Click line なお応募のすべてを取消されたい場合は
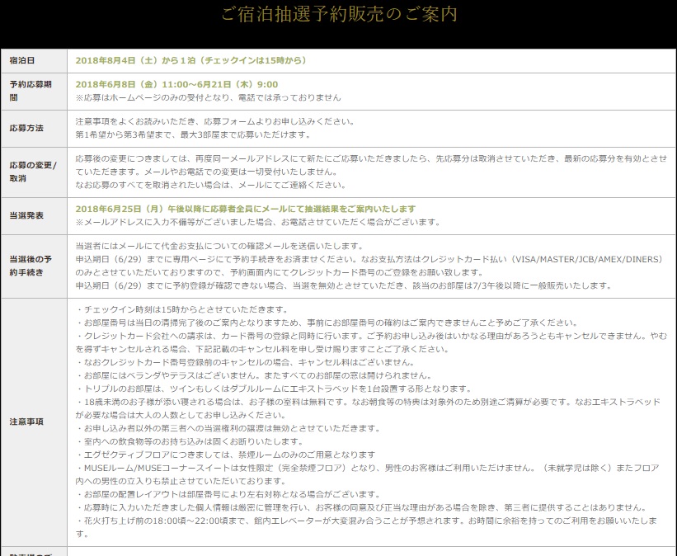677x556 pixels. [x=211, y=186]
